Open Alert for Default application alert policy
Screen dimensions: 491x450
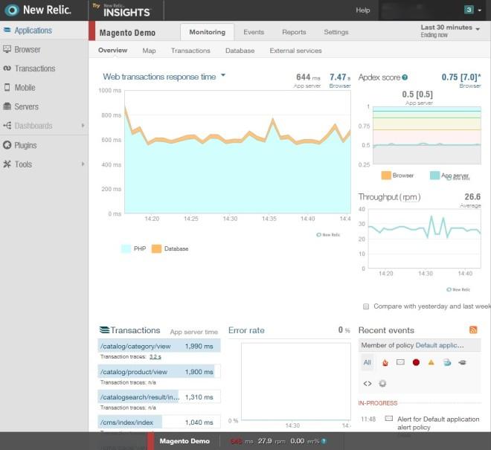[x=438, y=423]
